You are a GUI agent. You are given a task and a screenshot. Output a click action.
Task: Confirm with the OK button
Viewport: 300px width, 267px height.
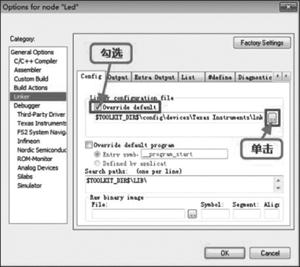pos(225,253)
